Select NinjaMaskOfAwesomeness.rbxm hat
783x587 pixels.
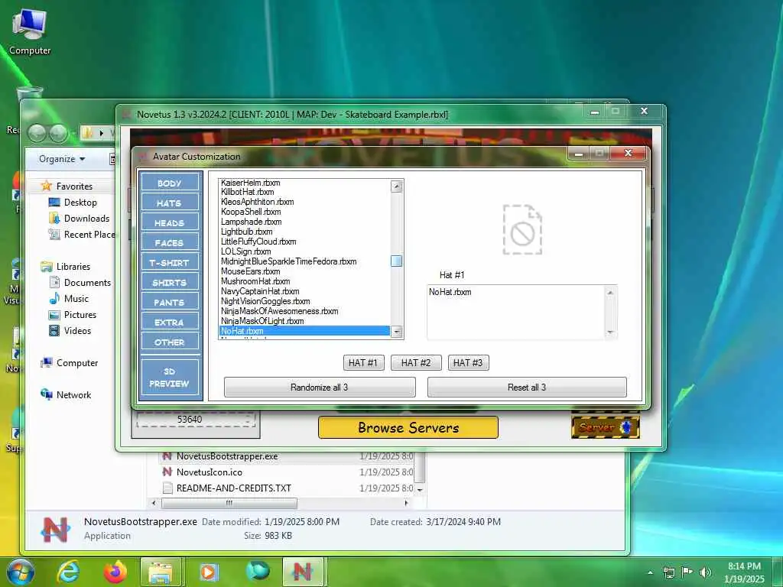coord(304,311)
